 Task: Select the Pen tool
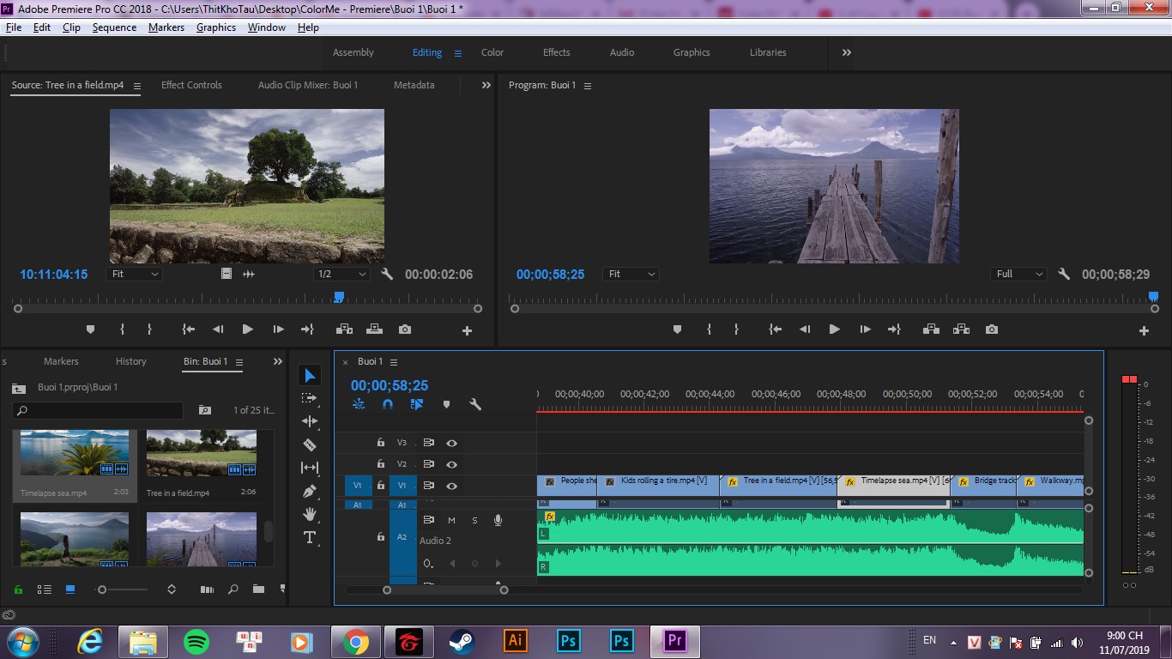pos(310,491)
